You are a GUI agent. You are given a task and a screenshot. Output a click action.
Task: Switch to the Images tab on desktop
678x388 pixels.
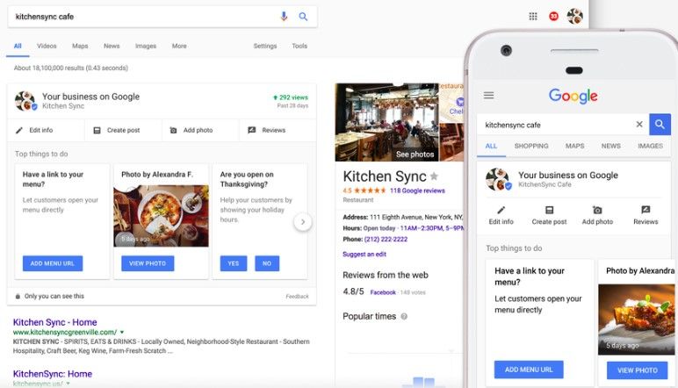click(146, 46)
